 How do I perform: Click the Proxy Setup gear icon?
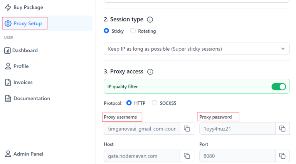[8, 23]
